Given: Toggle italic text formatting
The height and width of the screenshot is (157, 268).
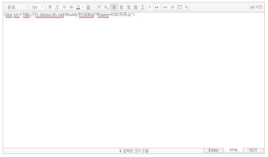Looking at the screenshot, I should click(x=64, y=7).
